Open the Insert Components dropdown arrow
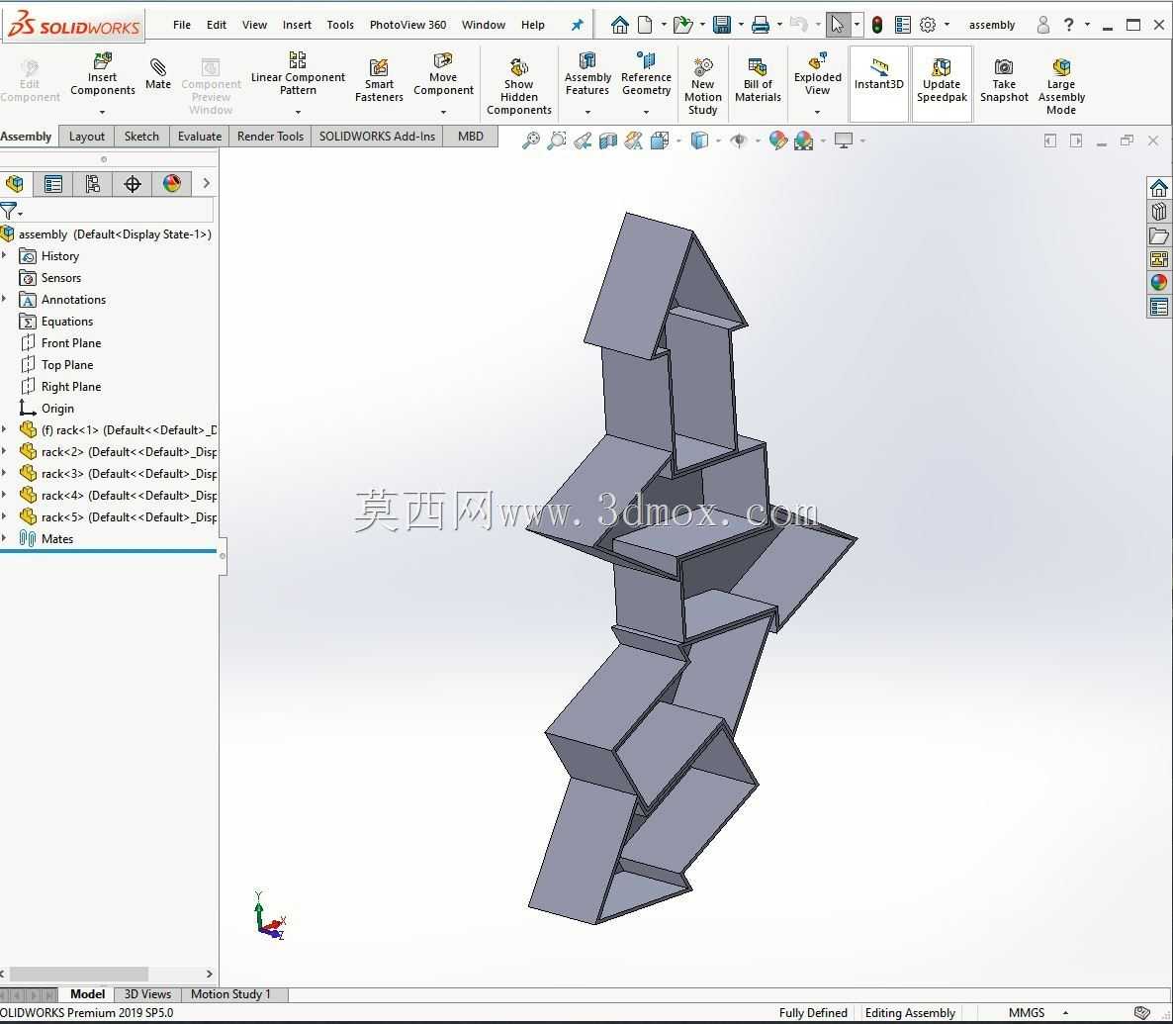The height and width of the screenshot is (1024, 1173). [x=103, y=112]
